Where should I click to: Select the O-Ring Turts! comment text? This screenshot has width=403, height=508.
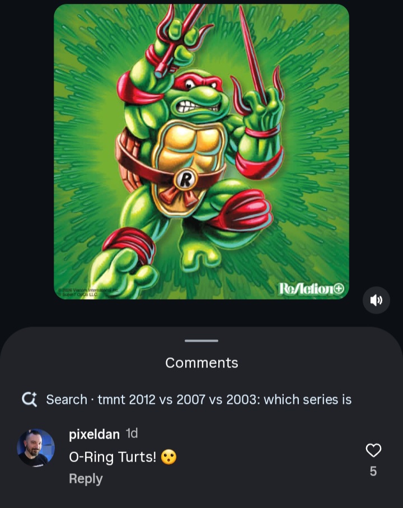coord(113,457)
